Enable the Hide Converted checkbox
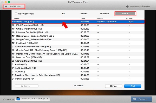 (x=16, y=14)
